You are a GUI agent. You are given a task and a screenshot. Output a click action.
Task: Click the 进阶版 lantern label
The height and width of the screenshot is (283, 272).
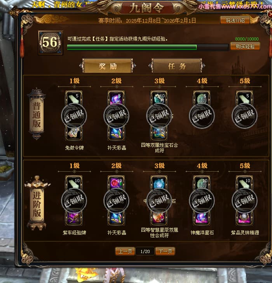(x=37, y=203)
